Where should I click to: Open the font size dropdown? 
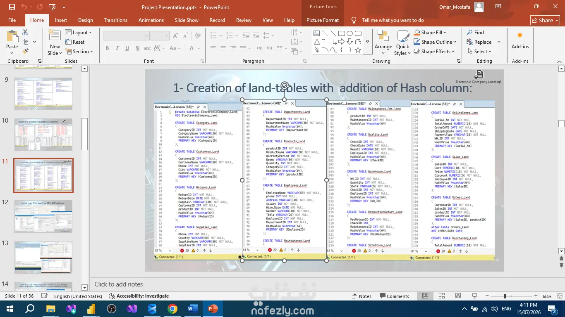pos(167,36)
